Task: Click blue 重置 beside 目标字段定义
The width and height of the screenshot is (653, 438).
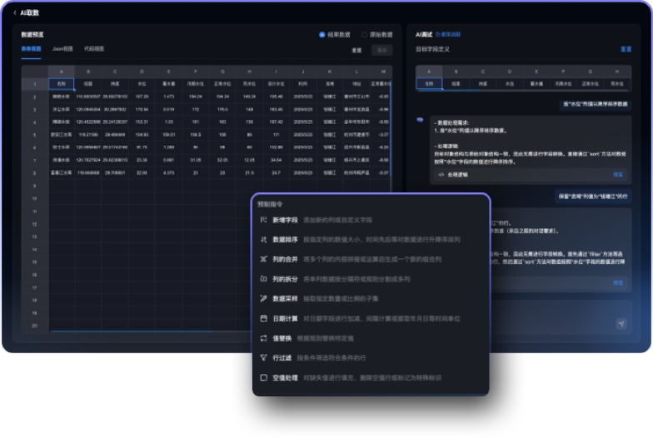Action: [x=626, y=49]
